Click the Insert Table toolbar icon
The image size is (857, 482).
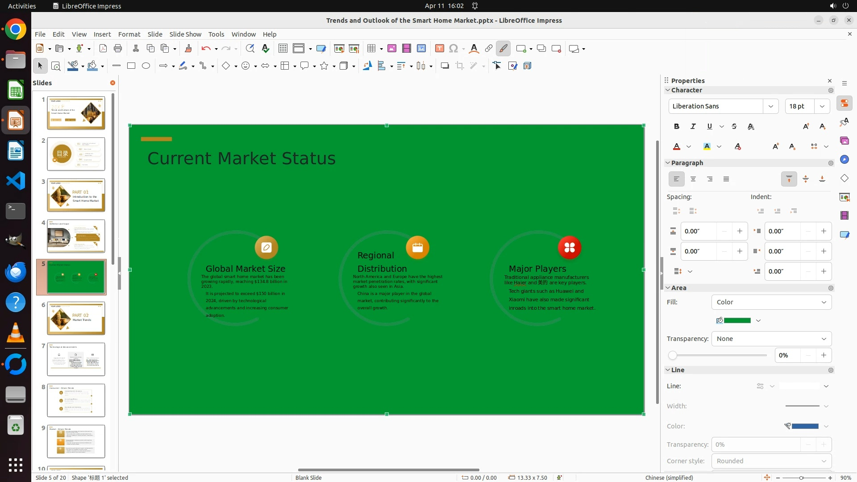371,49
